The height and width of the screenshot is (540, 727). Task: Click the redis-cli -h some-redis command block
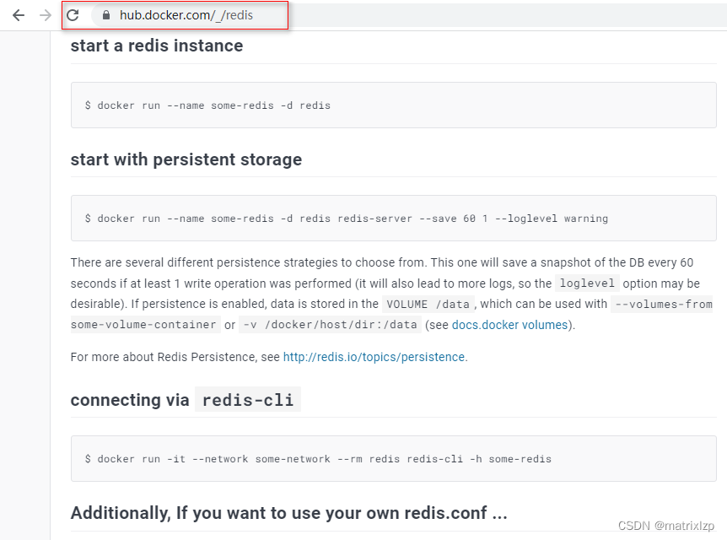pyautogui.click(x=394, y=458)
